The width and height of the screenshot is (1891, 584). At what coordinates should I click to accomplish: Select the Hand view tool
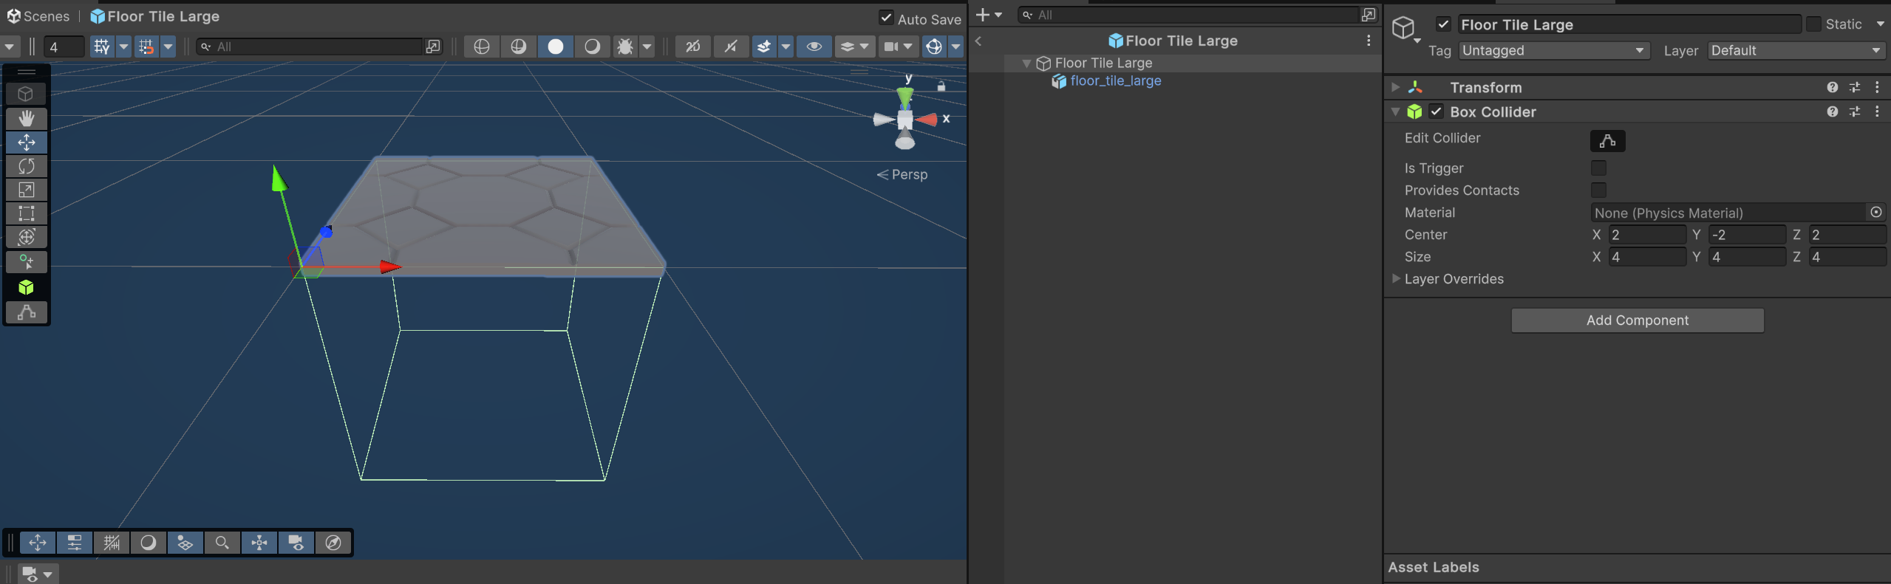(x=27, y=118)
